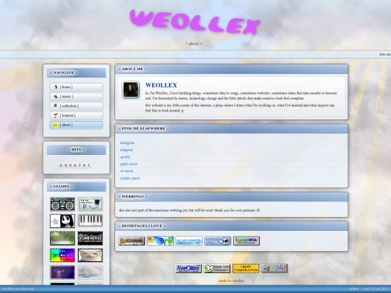This screenshot has width=391, height=293.
Task: Click the '< about >' page subtitle
Action: click(194, 43)
